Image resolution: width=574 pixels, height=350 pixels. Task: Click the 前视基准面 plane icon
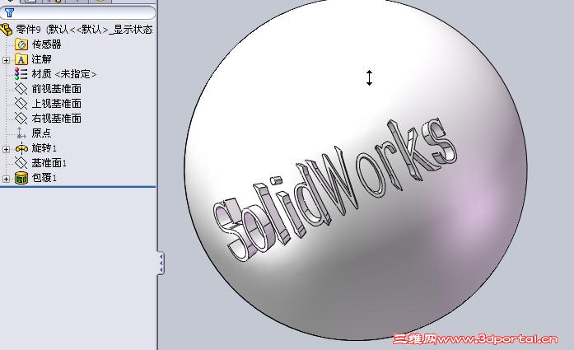[21, 89]
